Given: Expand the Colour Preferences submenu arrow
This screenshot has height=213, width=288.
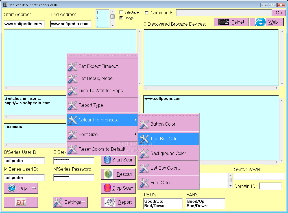Looking at the screenshot, I should [136, 120].
